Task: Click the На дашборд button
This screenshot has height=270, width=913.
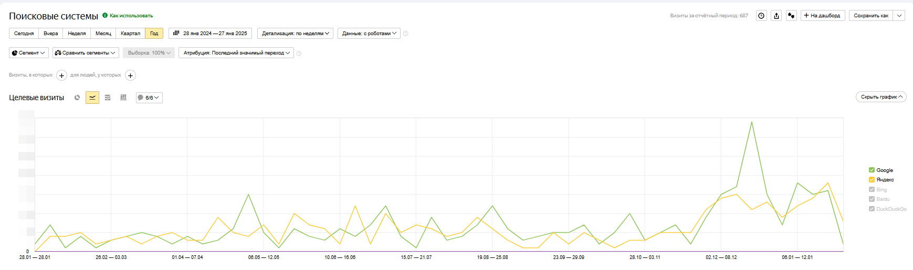Action: pyautogui.click(x=822, y=16)
